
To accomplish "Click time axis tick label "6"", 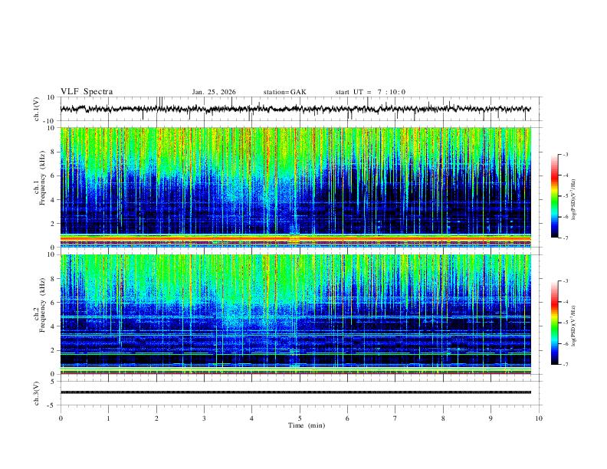I will [x=347, y=418].
